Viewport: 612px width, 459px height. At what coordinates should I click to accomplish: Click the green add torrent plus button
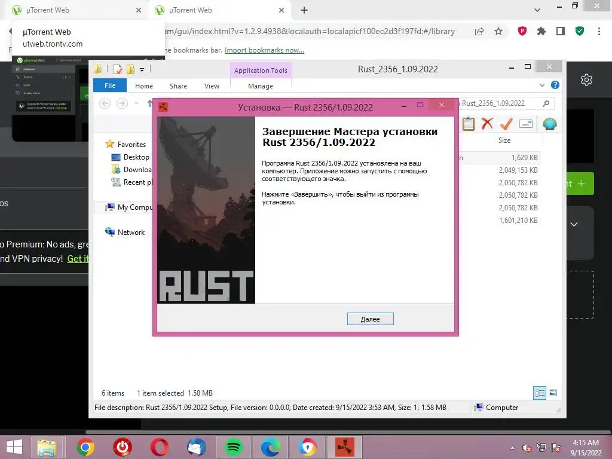pyautogui.click(x=580, y=183)
